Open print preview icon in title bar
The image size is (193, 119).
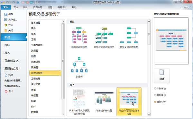pyautogui.click(x=36, y=2)
